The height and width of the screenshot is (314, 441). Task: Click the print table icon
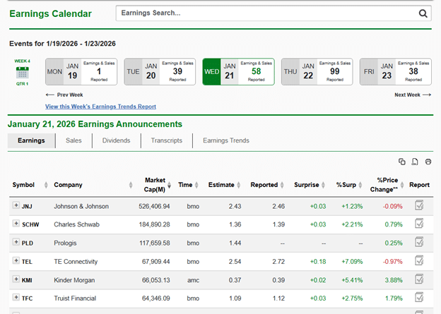(x=428, y=162)
